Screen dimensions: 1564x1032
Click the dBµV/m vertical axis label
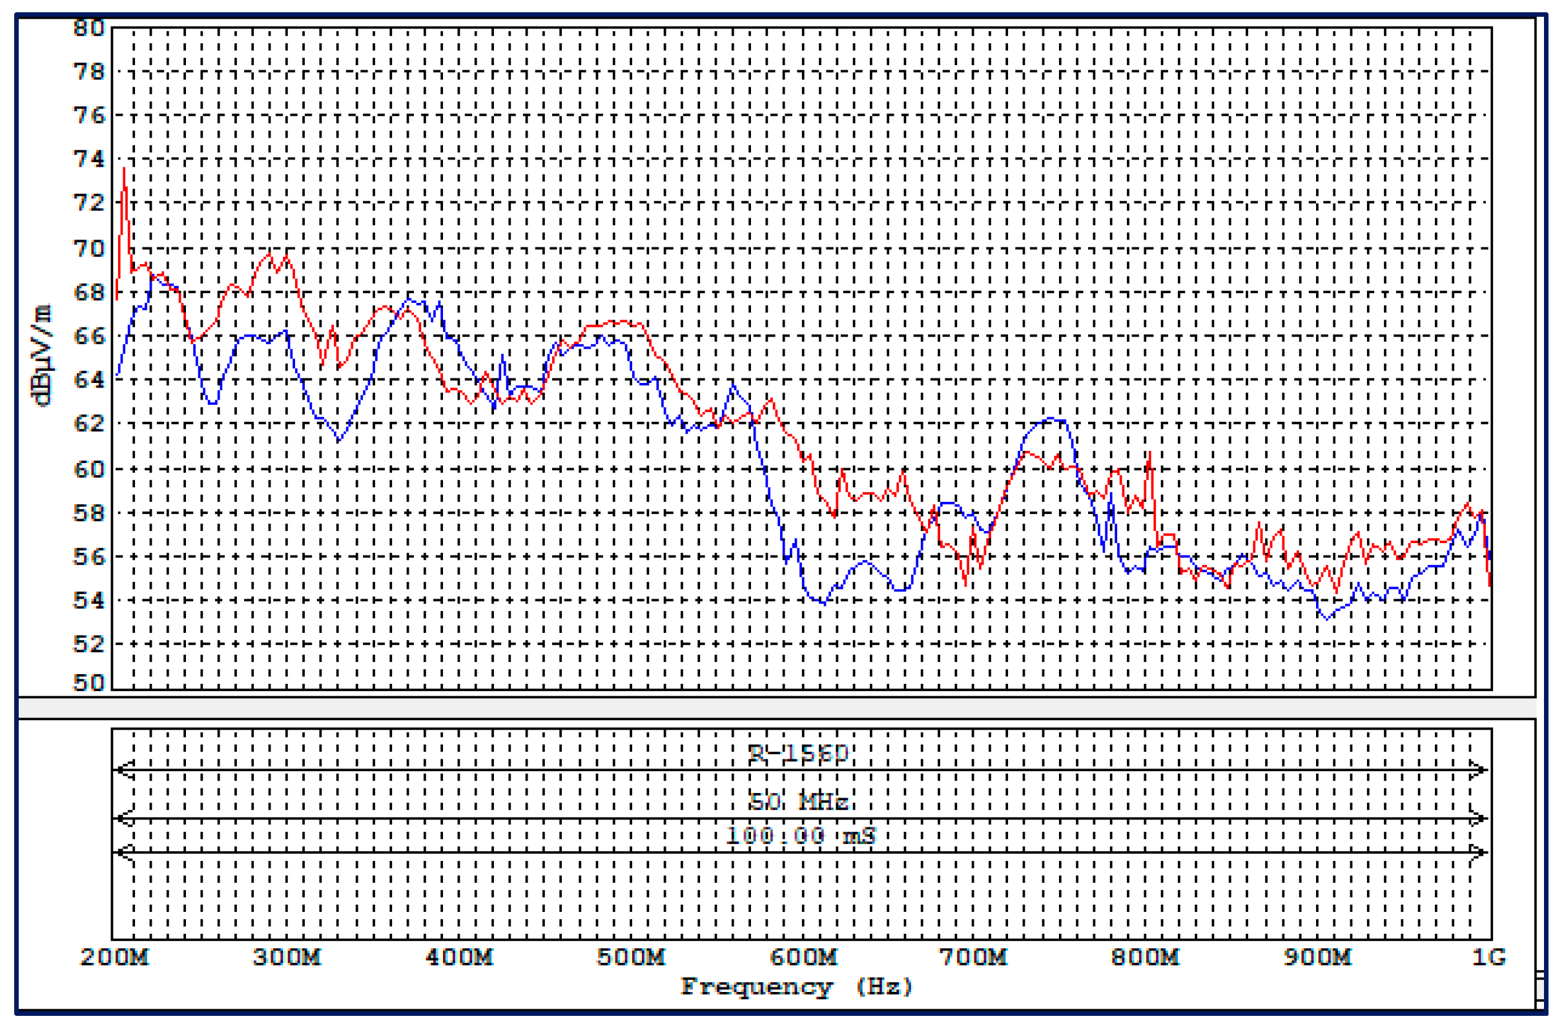[x=41, y=355]
